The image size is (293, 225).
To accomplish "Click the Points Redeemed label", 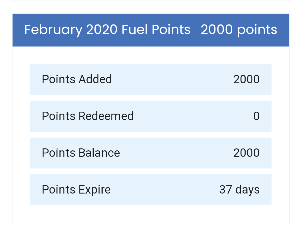I will click(x=88, y=116).
